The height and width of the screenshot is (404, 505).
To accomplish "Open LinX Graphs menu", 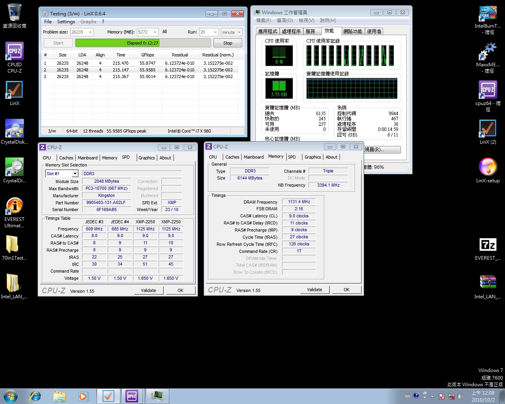I will click(x=88, y=22).
